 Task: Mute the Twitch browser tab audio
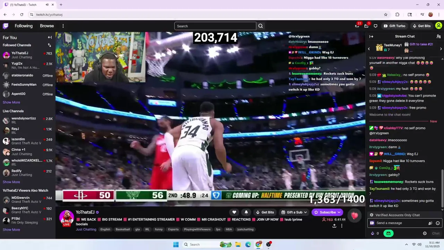coord(47,5)
